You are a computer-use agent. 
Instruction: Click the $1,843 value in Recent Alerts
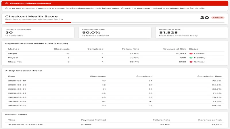point(216,124)
